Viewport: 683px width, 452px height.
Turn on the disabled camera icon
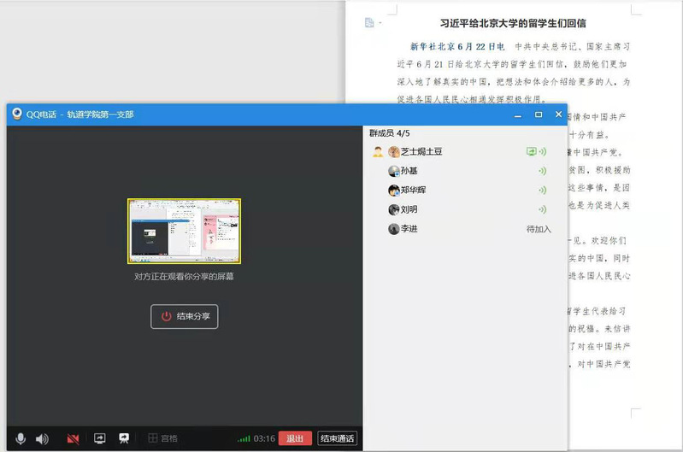tap(74, 438)
